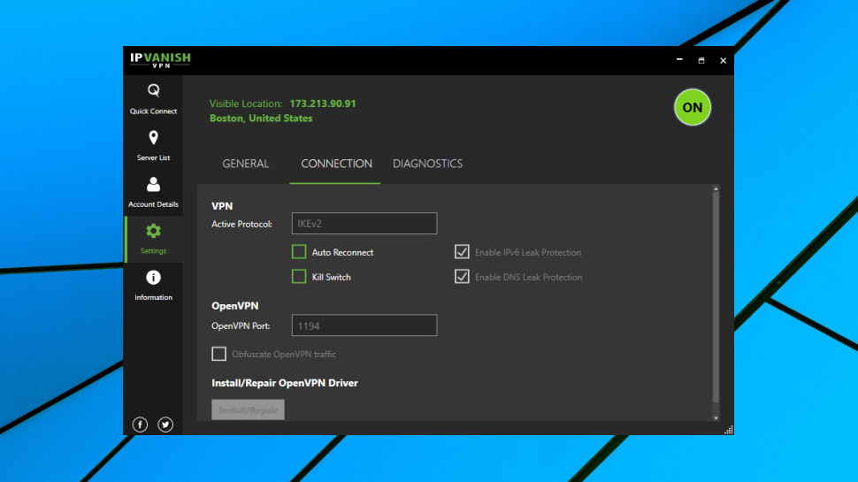Open the Information page icon
Image resolution: width=858 pixels, height=482 pixels.
click(153, 278)
